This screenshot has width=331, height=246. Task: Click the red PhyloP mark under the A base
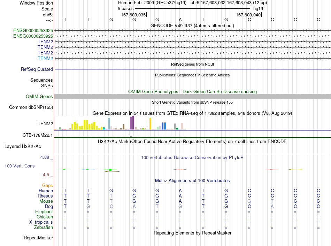point(180,169)
